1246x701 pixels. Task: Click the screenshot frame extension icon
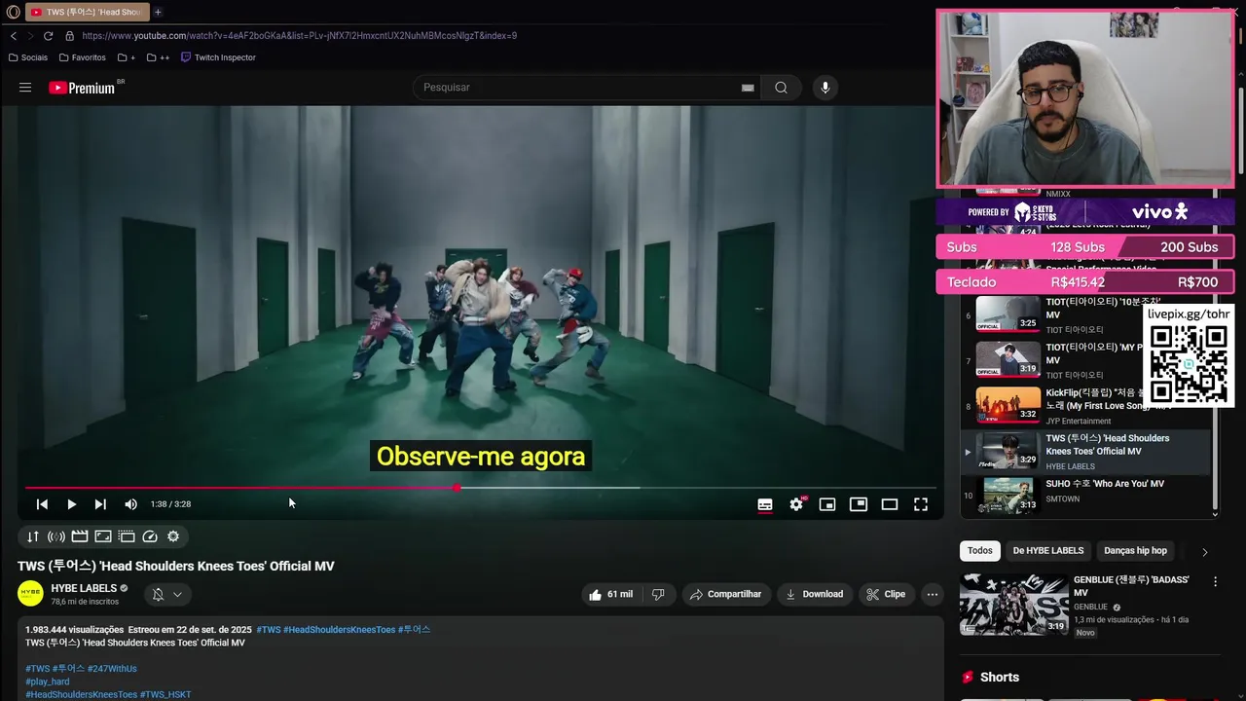tap(103, 536)
